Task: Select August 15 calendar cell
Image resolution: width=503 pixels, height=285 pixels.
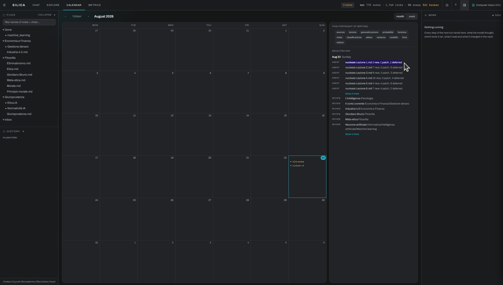Action: pyautogui.click(x=269, y=134)
